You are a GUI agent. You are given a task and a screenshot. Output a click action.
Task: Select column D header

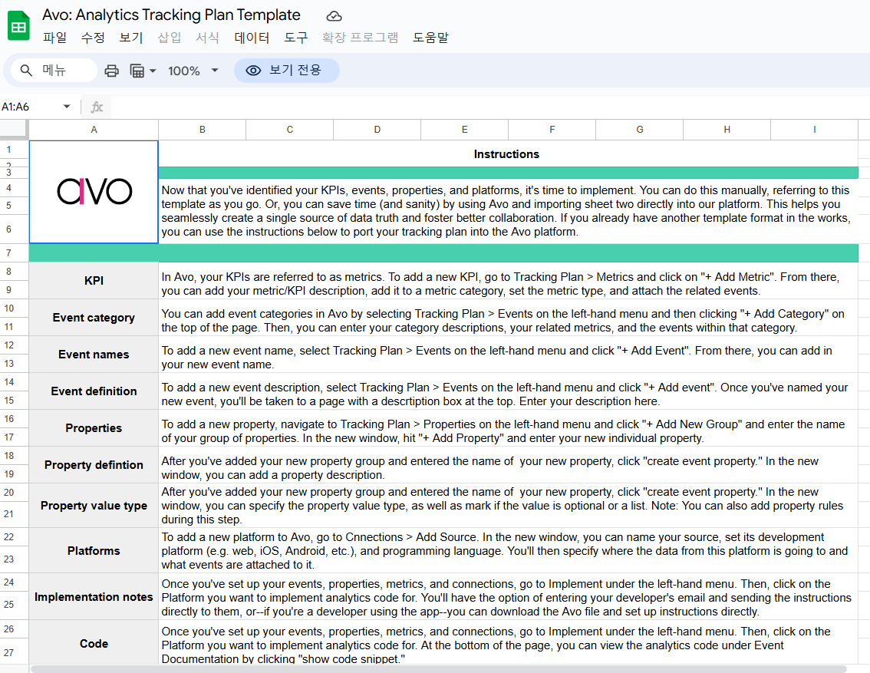(377, 129)
